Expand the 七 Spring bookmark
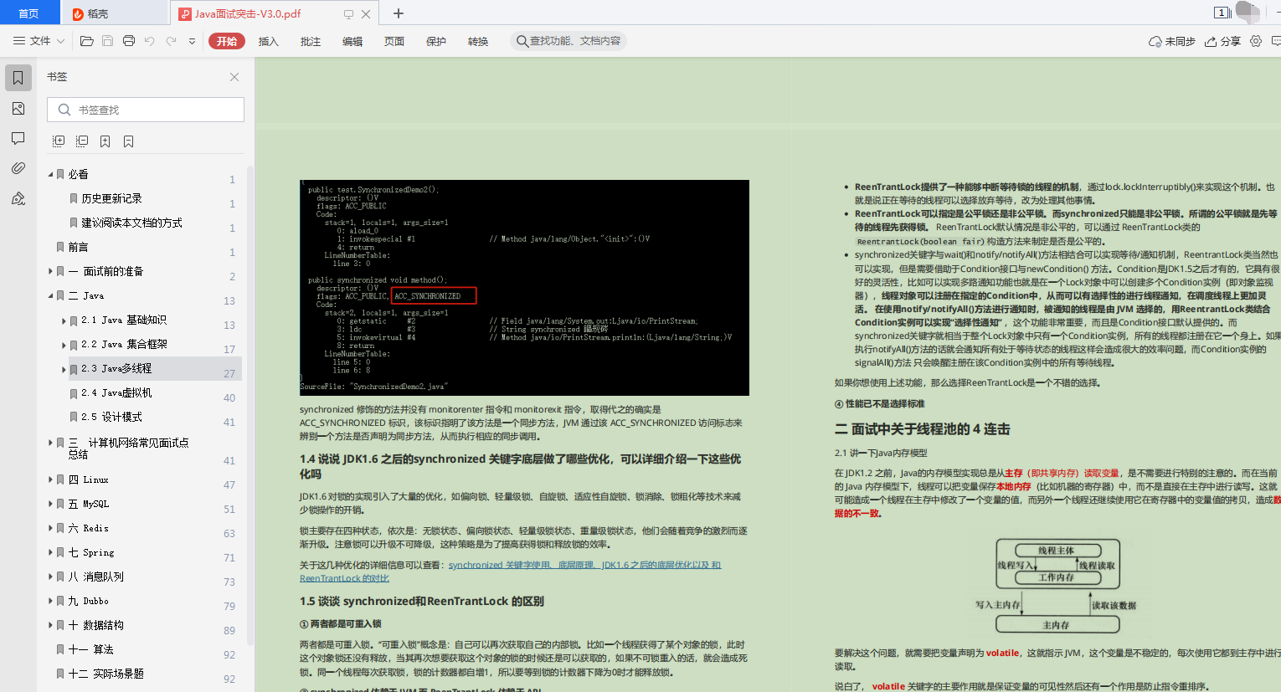1281x692 pixels. click(50, 552)
